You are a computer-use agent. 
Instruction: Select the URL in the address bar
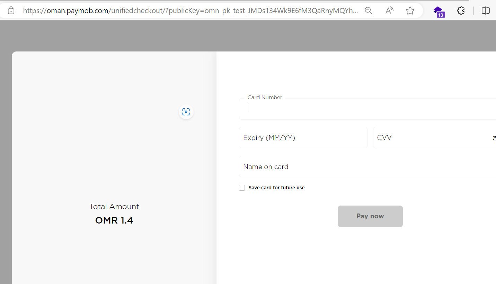click(x=191, y=10)
